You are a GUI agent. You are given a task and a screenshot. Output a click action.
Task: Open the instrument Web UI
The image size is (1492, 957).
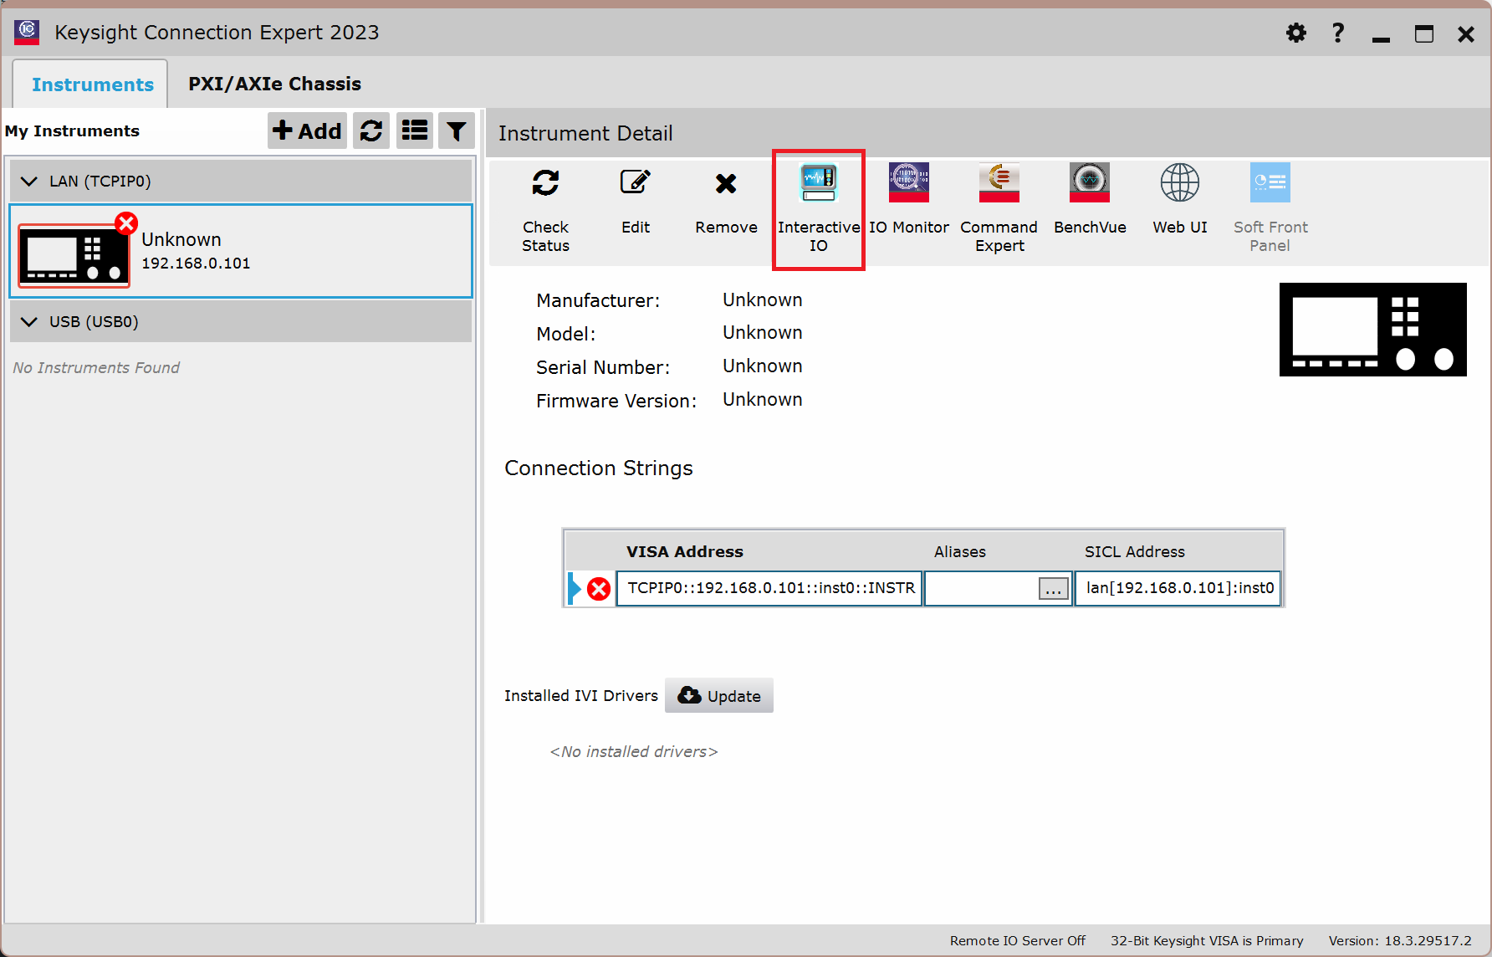pyautogui.click(x=1179, y=183)
